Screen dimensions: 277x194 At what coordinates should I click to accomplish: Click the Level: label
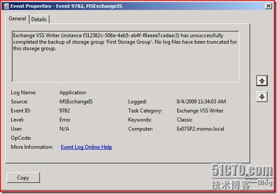(x=17, y=120)
